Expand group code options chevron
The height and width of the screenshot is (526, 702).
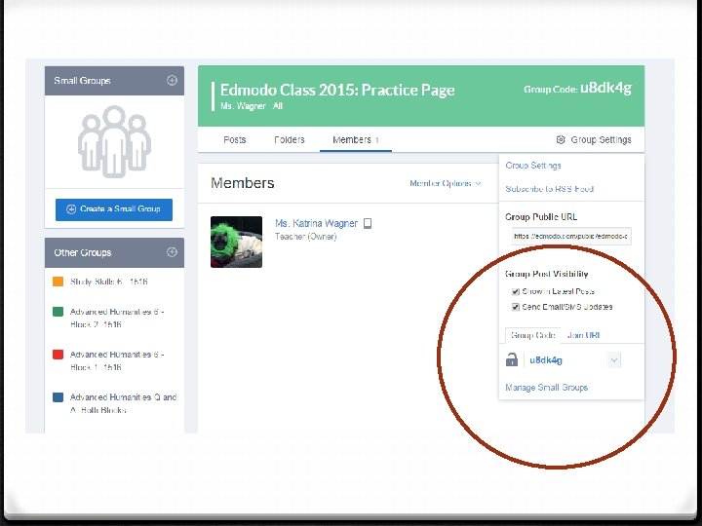click(x=614, y=360)
